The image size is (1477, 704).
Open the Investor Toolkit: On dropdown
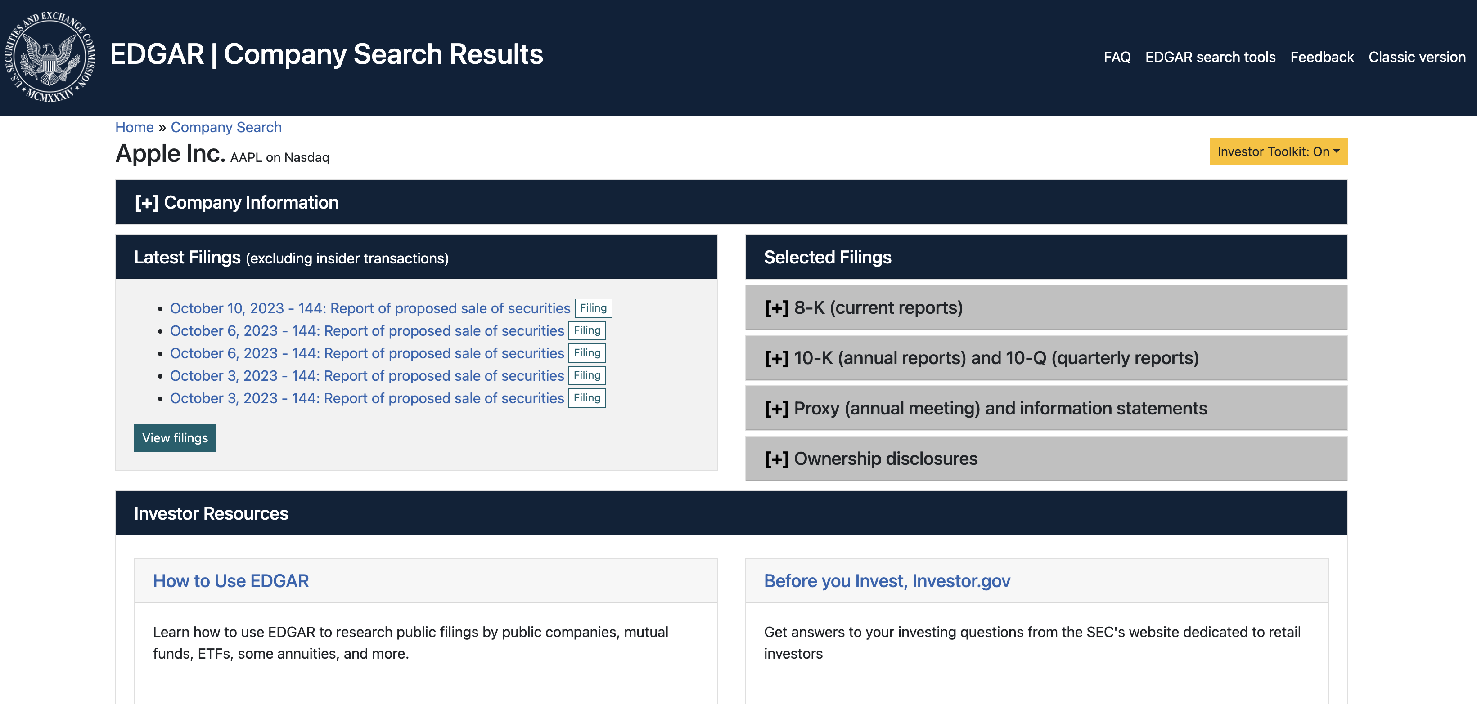(1278, 151)
